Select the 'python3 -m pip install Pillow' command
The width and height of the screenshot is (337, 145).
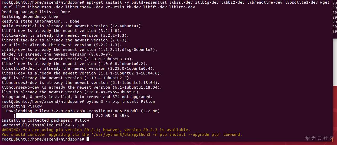(x=121, y=101)
